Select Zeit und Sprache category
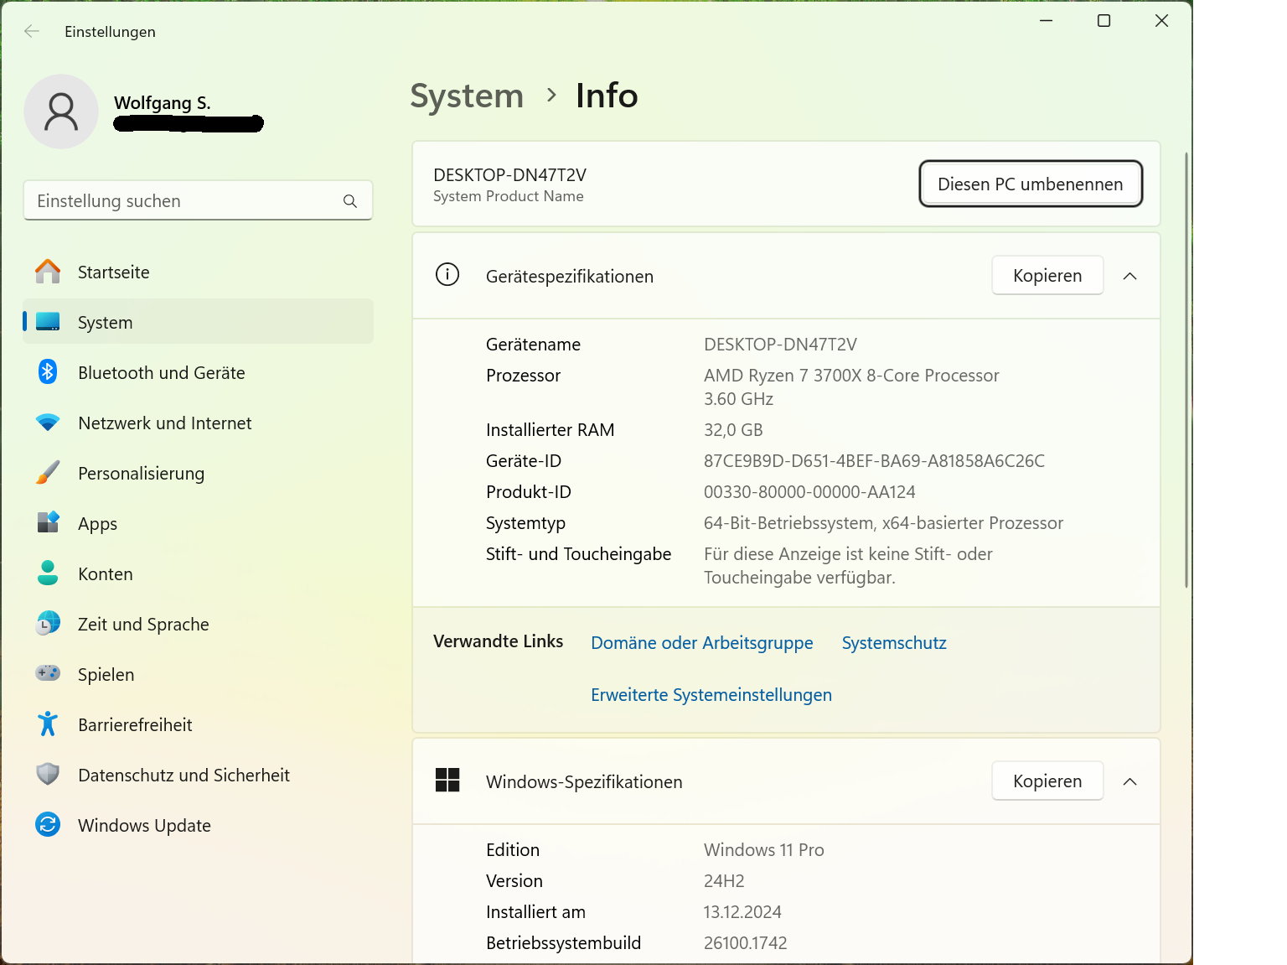This screenshot has height=965, width=1287. [143, 625]
